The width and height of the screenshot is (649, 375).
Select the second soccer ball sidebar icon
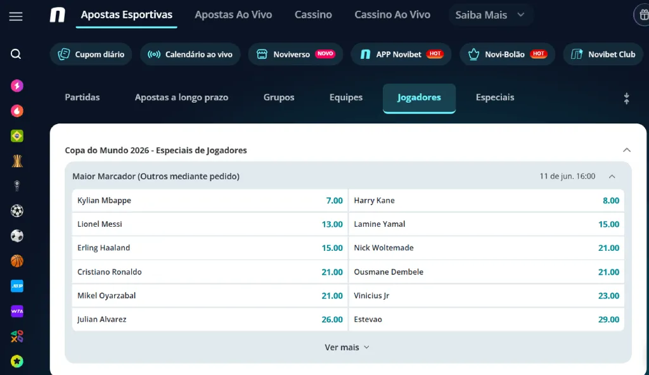point(17,236)
